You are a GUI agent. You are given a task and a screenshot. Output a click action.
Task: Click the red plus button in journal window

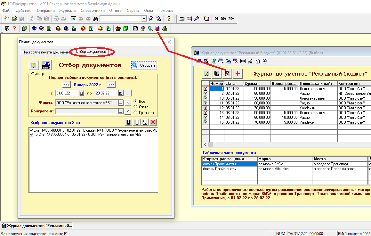coord(238,74)
